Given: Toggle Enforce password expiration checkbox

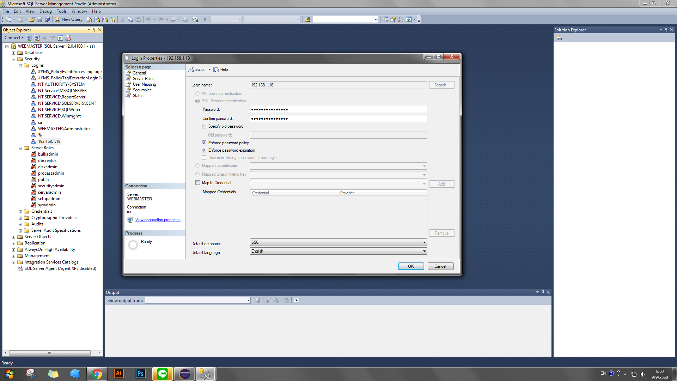Looking at the screenshot, I should point(204,150).
